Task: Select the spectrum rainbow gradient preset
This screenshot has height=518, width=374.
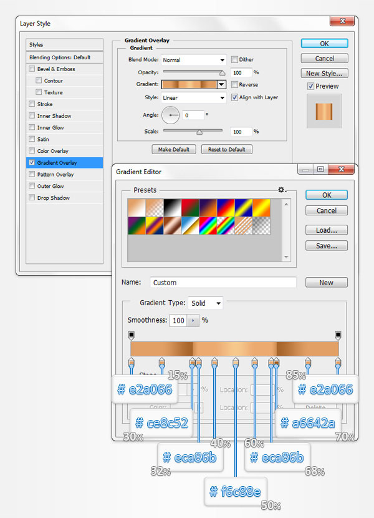Action: [x=208, y=226]
